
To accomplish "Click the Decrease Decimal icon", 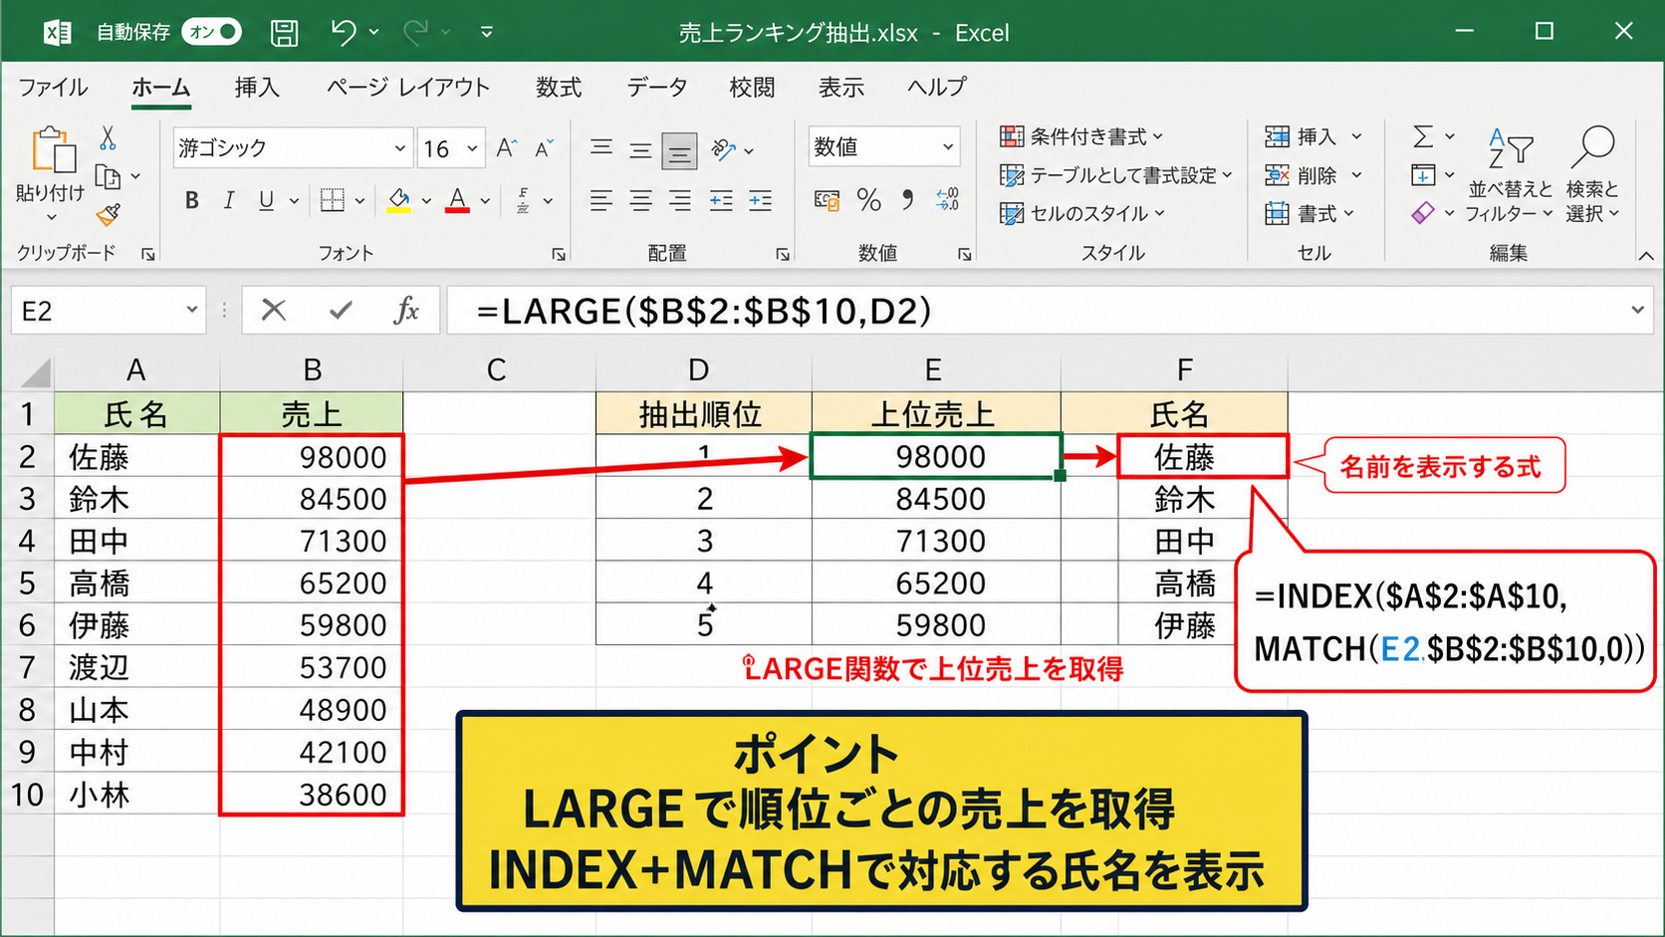I will pyautogui.click(x=948, y=200).
